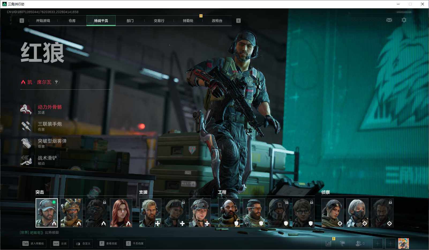Click the 突击 category heading
Image resolution: width=429 pixels, height=250 pixels.
pos(40,192)
